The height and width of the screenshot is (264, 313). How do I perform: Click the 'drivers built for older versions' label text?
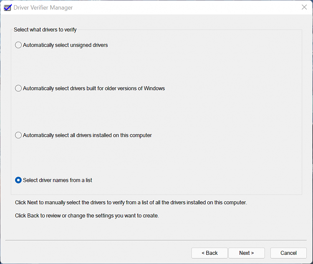point(94,89)
